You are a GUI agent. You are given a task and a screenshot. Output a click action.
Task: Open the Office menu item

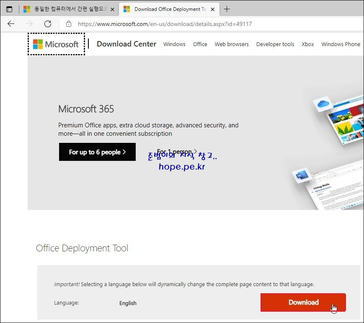pos(200,44)
